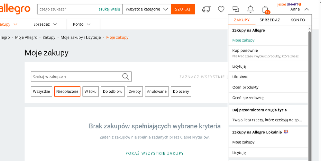Expand the Zakupy navigation menu
The width and height of the screenshot is (321, 161).
pyautogui.click(x=9, y=24)
